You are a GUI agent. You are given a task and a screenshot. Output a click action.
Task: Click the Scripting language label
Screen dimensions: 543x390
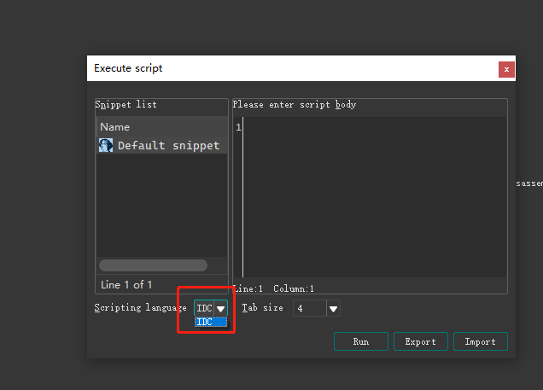click(x=140, y=308)
